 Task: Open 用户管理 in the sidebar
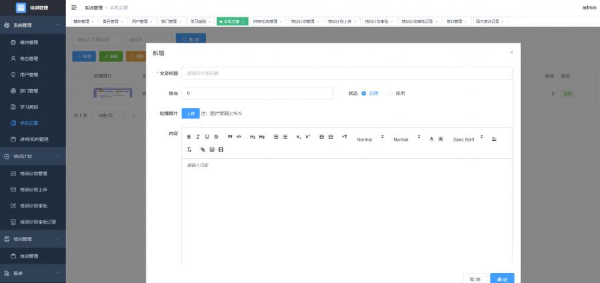click(29, 74)
